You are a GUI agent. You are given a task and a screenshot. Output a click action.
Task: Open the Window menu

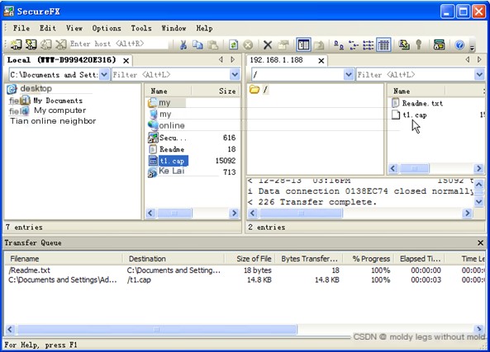pyautogui.click(x=174, y=28)
